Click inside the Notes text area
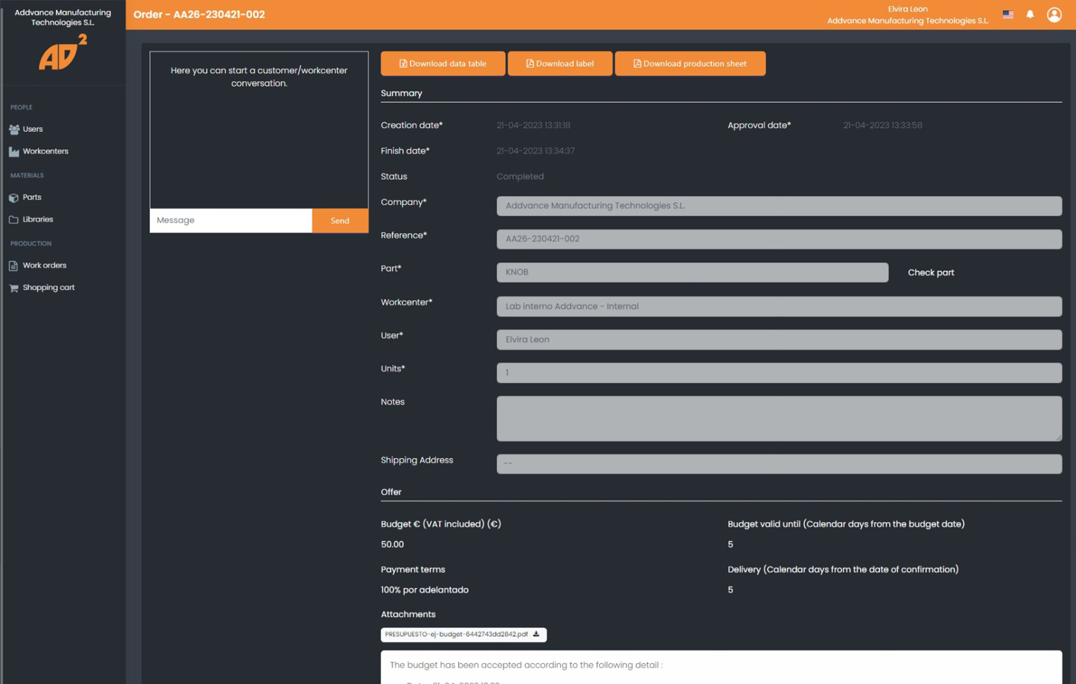Screen dimensions: 1076x684 (778, 418)
